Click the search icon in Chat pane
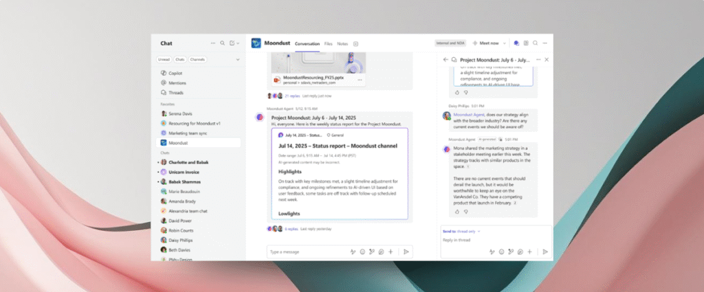 [222, 43]
